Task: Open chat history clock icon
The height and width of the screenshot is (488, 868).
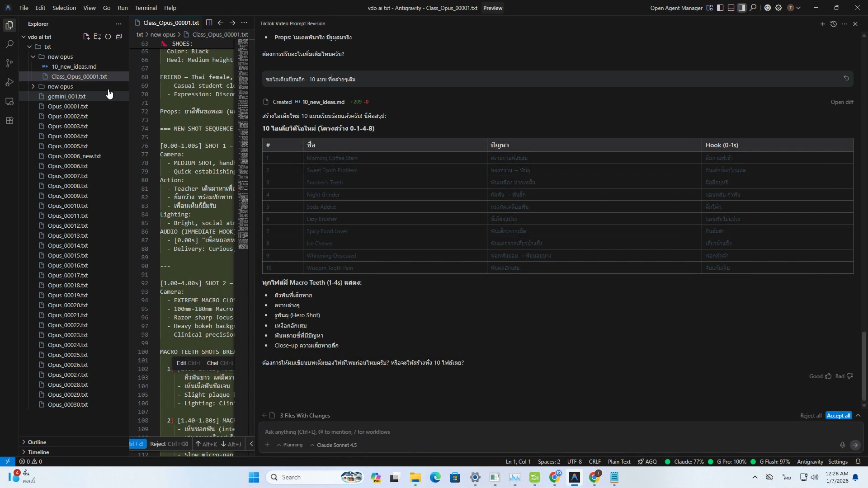Action: (x=833, y=23)
